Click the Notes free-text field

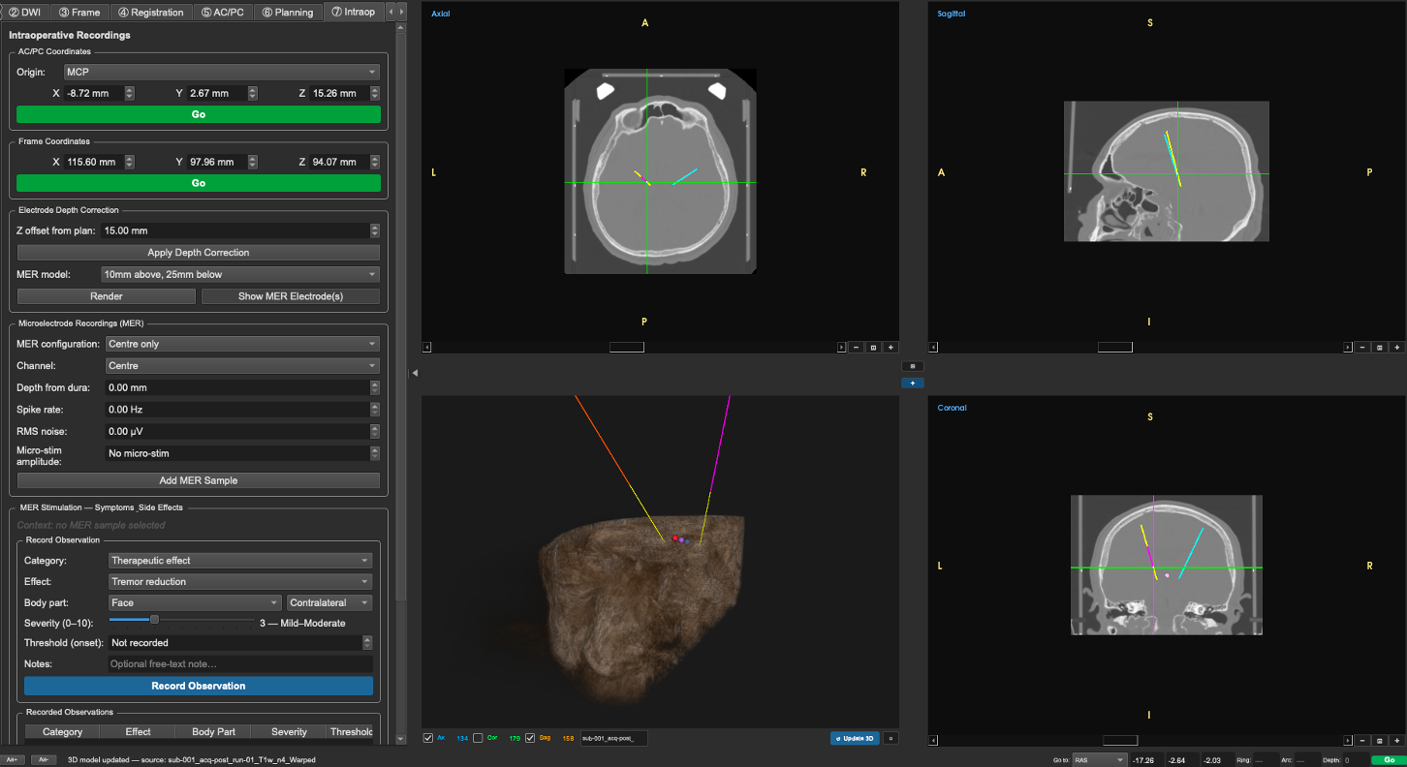(240, 663)
